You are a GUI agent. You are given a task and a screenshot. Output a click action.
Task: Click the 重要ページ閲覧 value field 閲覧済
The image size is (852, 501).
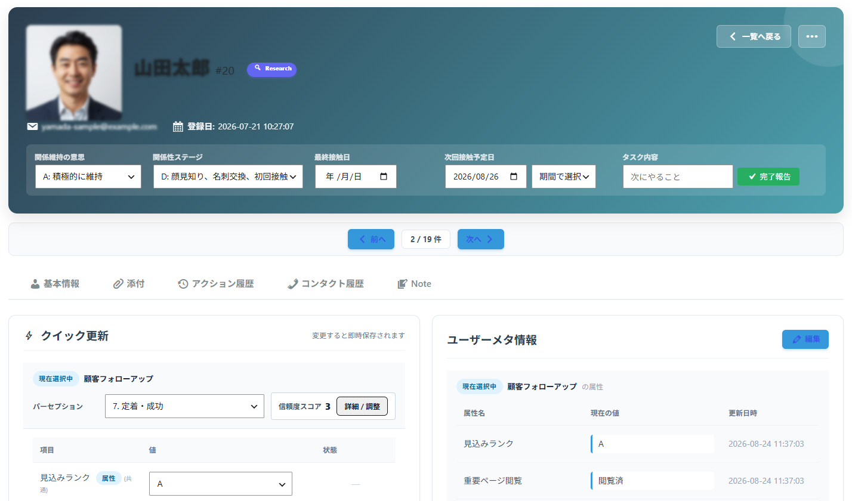pos(653,481)
